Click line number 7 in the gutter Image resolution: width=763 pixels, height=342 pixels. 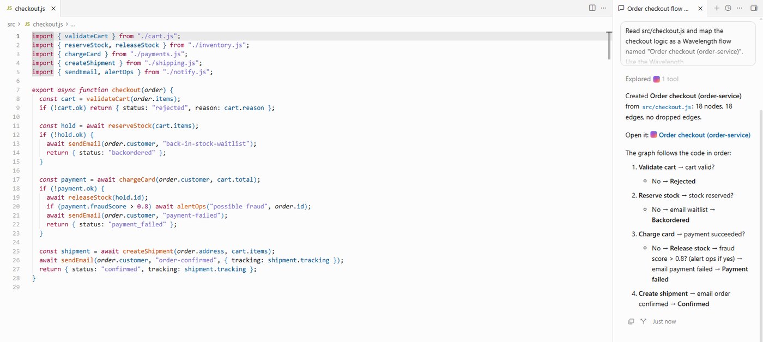click(18, 90)
